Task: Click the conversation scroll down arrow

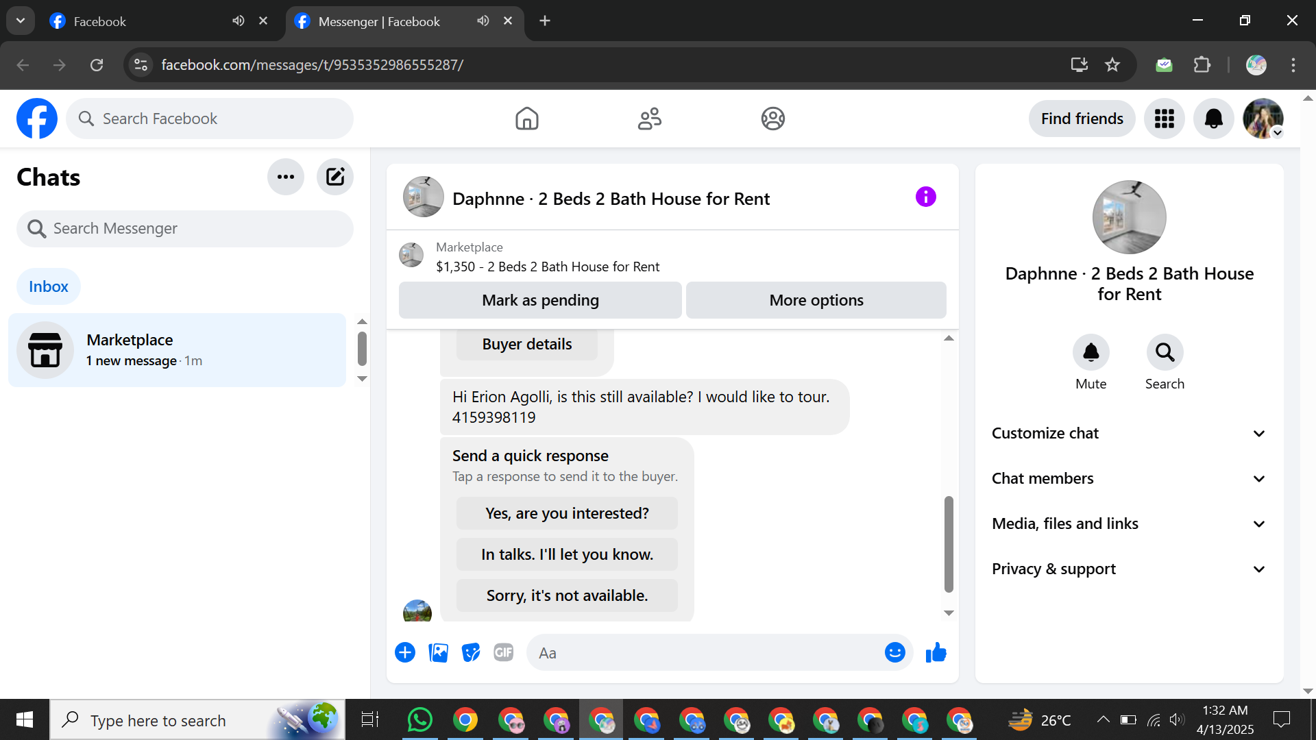Action: [x=949, y=613]
